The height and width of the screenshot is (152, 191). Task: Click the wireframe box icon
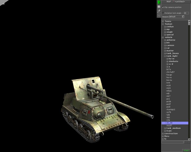pyautogui.click(x=159, y=15)
